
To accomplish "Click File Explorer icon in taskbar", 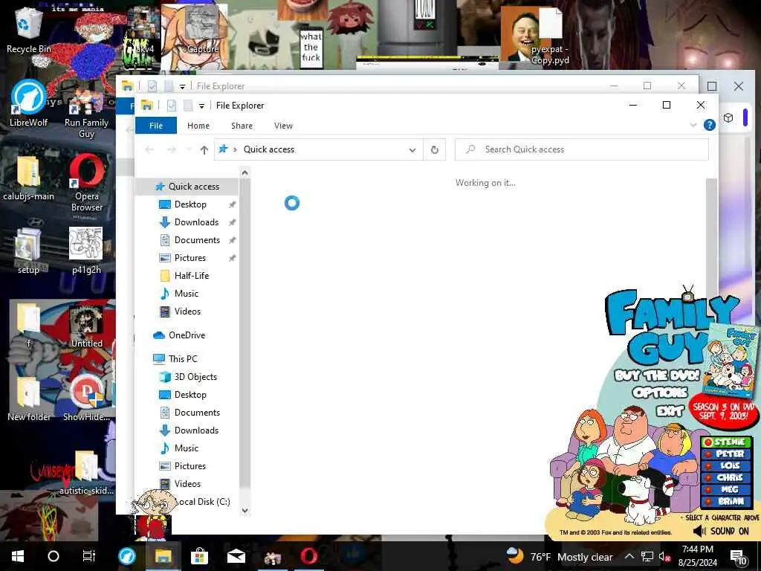I will click(x=163, y=556).
